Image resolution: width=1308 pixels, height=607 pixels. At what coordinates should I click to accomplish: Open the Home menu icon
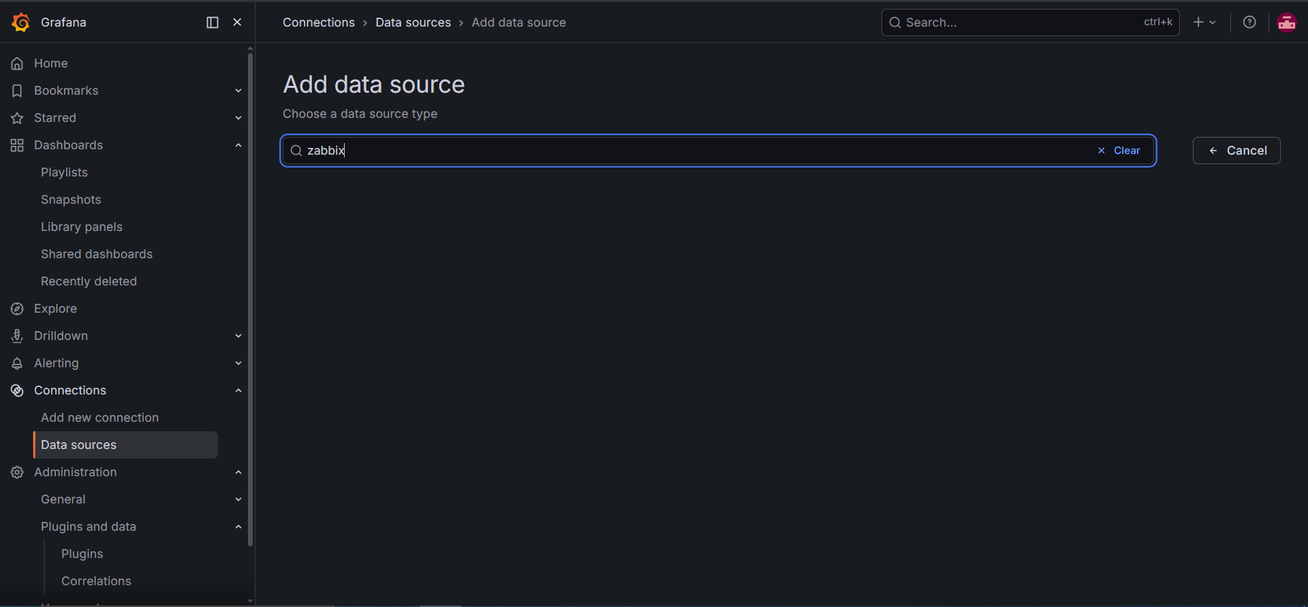tap(17, 63)
